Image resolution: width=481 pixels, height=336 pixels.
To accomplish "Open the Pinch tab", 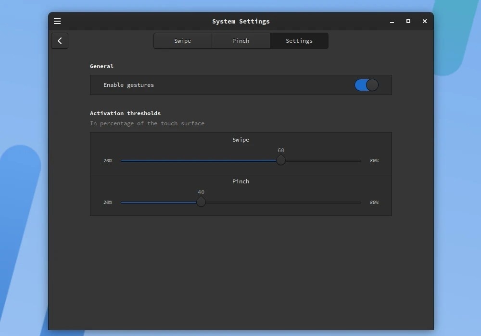I will tap(241, 41).
